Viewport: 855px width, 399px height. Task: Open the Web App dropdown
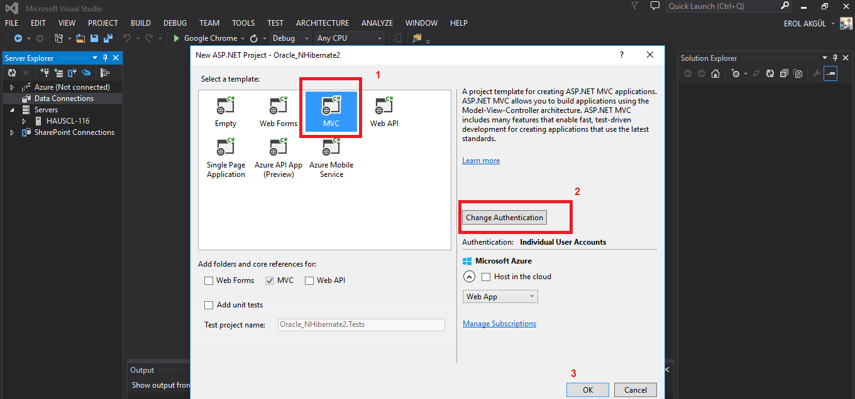point(500,297)
